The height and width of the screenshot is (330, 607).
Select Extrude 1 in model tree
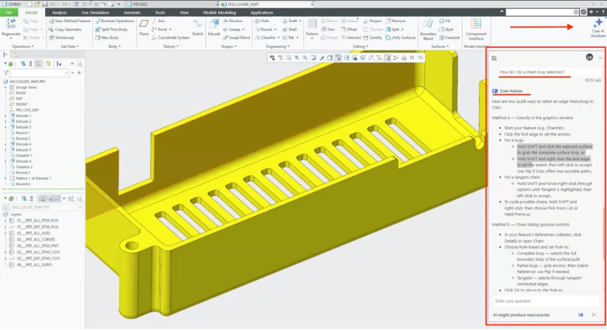[x=23, y=115]
